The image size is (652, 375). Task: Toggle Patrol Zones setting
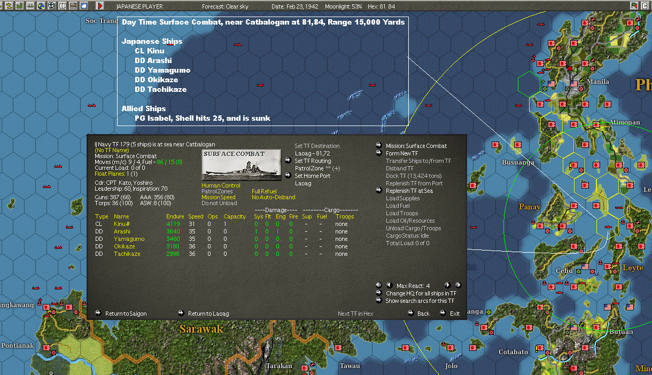[x=216, y=191]
